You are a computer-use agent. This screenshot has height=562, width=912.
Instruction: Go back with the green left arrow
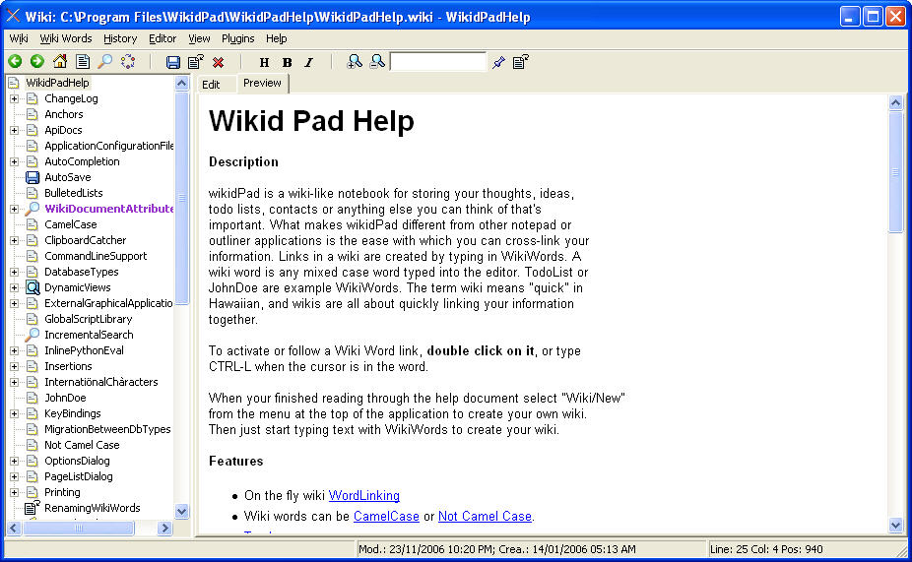point(15,61)
